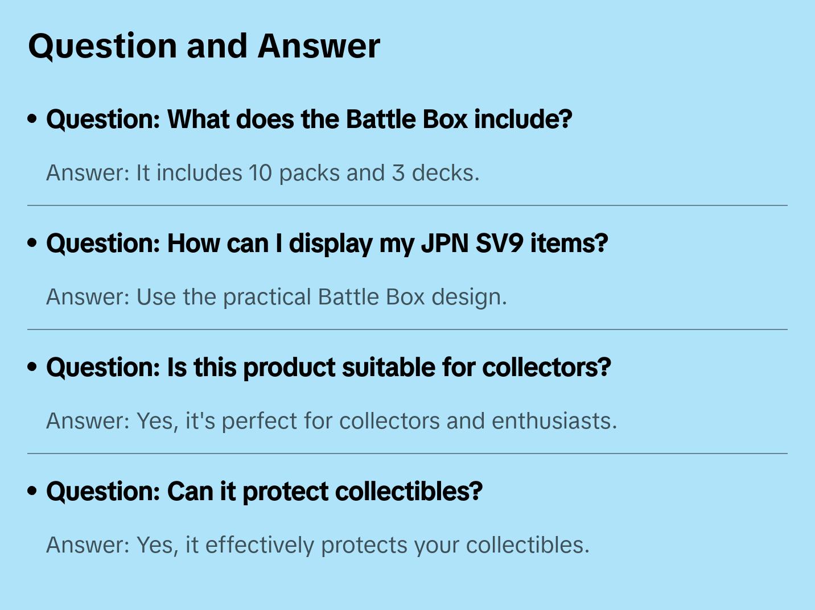Click the divider line below the first answer
The width and height of the screenshot is (815, 610).
407,205
